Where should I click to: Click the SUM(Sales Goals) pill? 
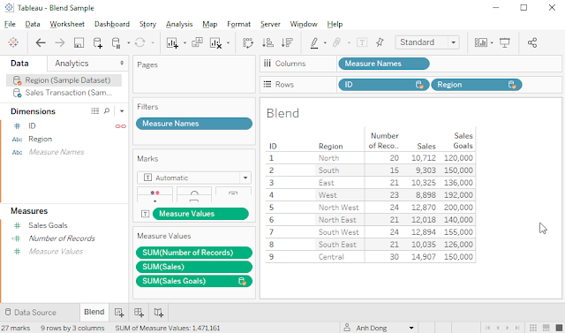click(194, 281)
